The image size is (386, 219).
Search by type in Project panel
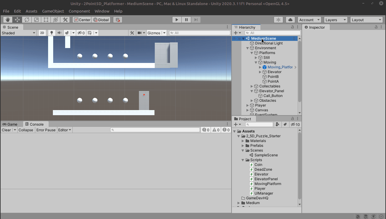(278, 124)
